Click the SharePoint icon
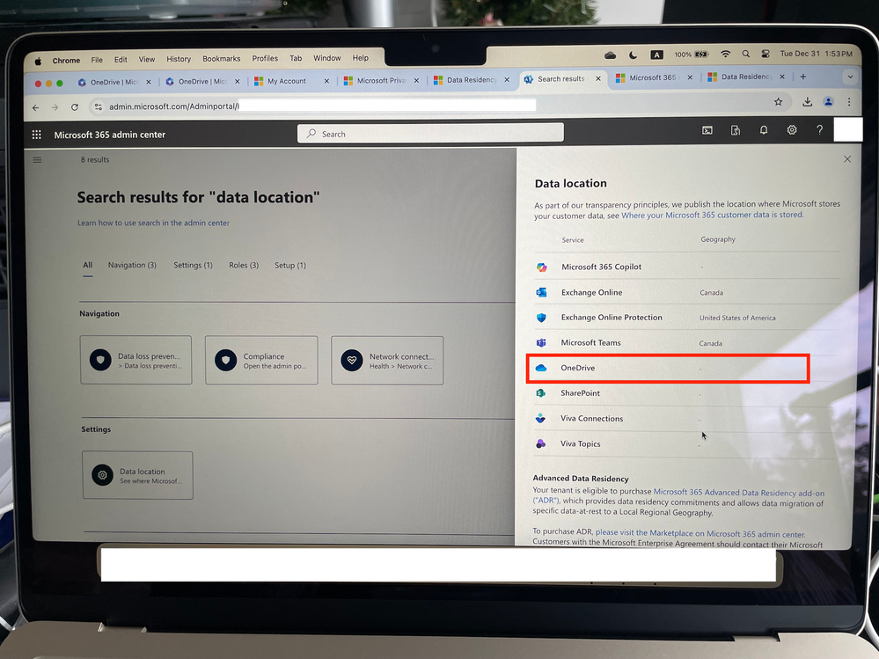This screenshot has height=659, width=879. 540,393
